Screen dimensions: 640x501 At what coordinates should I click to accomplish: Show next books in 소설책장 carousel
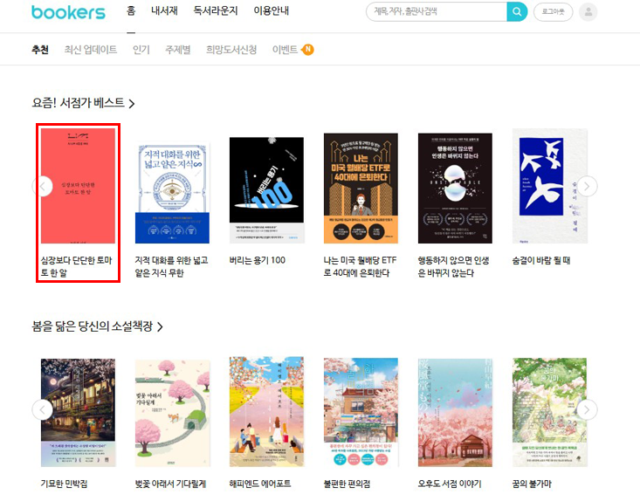[587, 409]
